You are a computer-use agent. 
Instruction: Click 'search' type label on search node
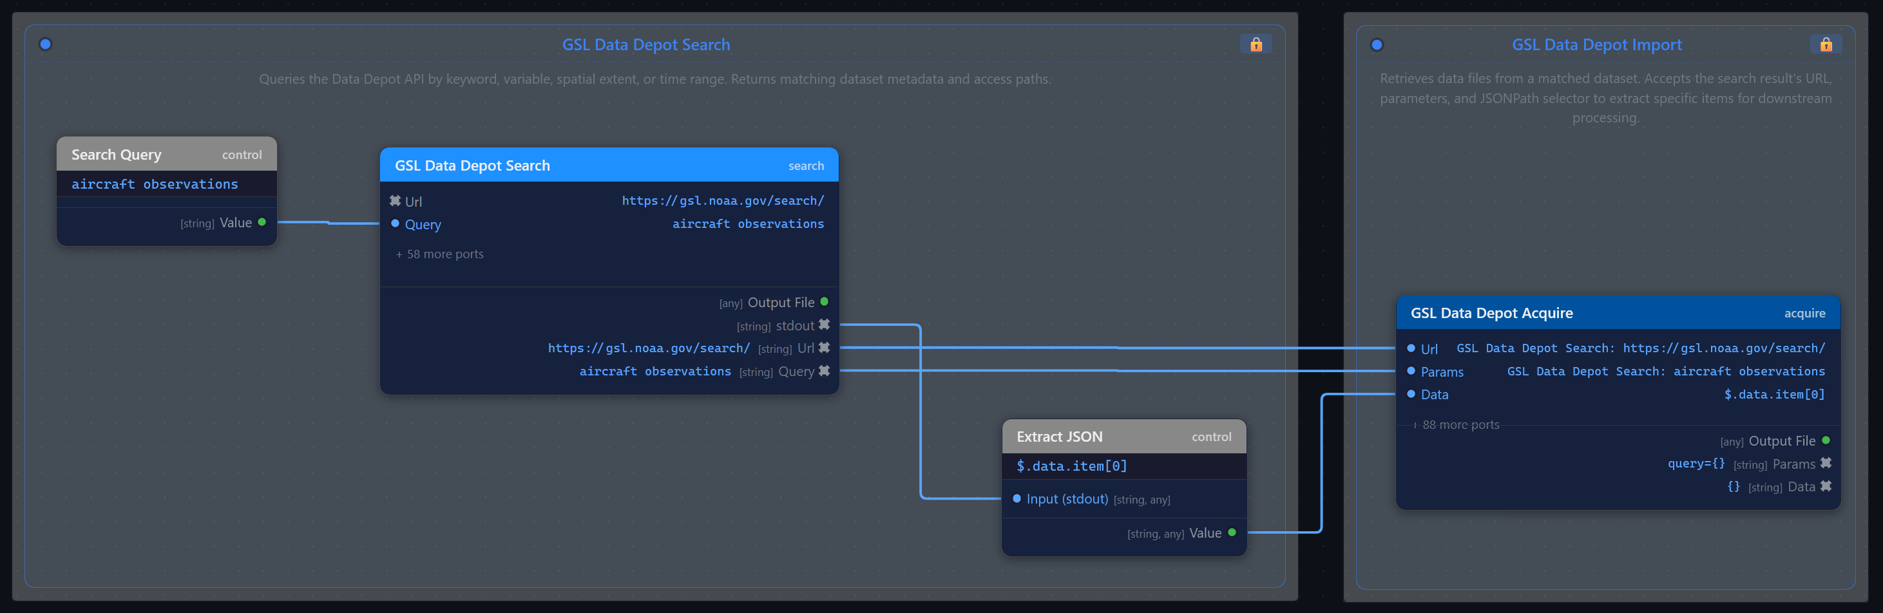click(x=805, y=166)
